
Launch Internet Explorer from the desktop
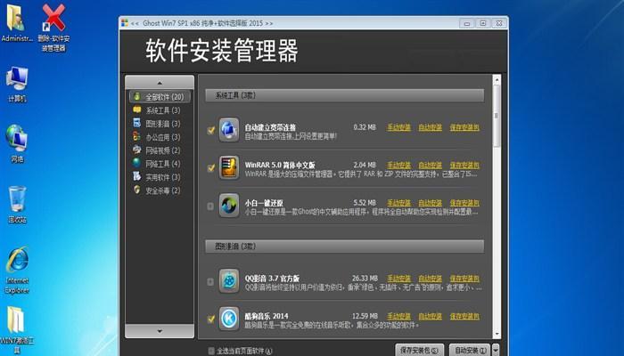pyautogui.click(x=17, y=271)
